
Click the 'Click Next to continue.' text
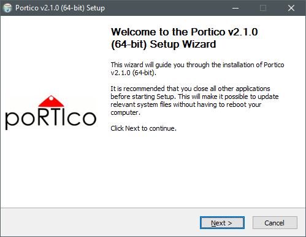coord(143,128)
